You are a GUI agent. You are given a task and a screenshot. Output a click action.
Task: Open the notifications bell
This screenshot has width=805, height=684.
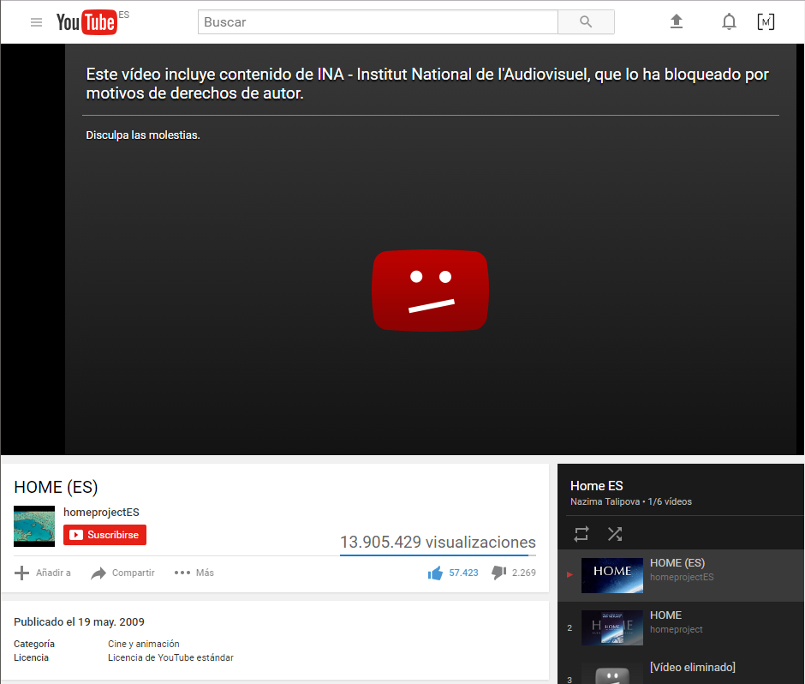729,21
